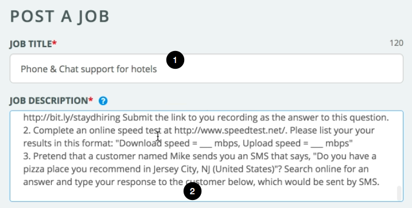Click the 120 character counter

click(x=397, y=43)
